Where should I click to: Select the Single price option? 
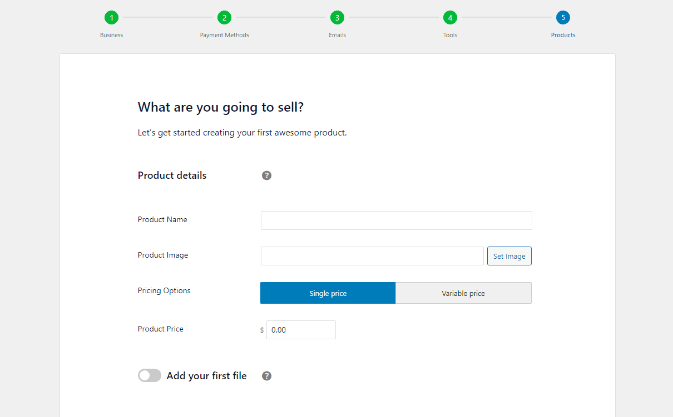[328, 293]
